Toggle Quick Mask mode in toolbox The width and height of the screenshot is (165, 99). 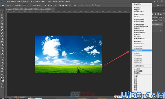click(2, 84)
